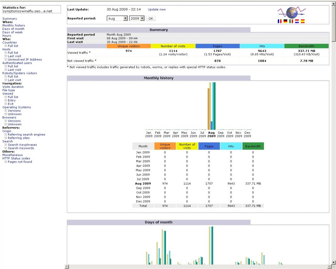Click the icon beside Referring search engines
This screenshot has width=336, height=269.
click(5, 135)
